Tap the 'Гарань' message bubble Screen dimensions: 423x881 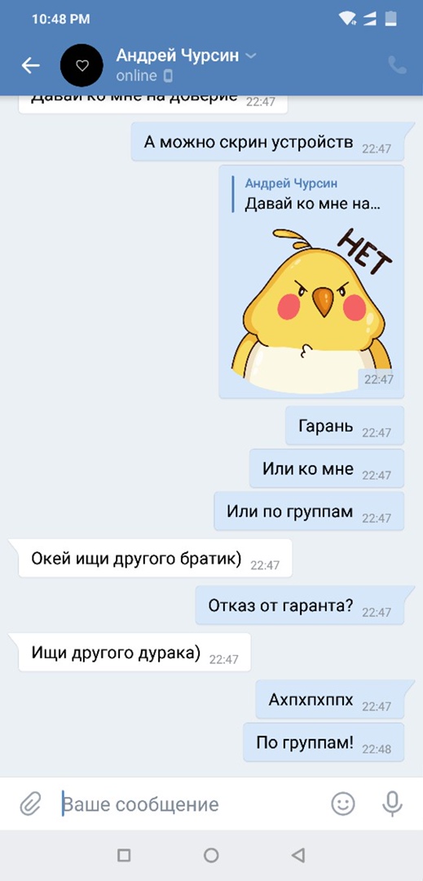[345, 425]
